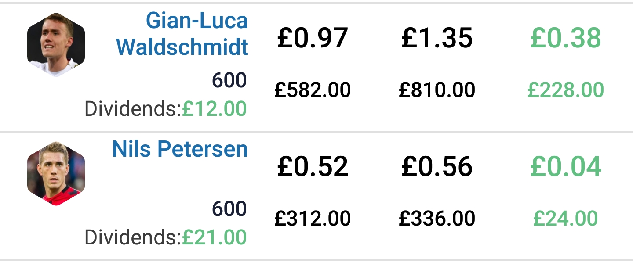Tap Petersen's 600 shares quantity
The height and width of the screenshot is (262, 633).
coord(229,209)
